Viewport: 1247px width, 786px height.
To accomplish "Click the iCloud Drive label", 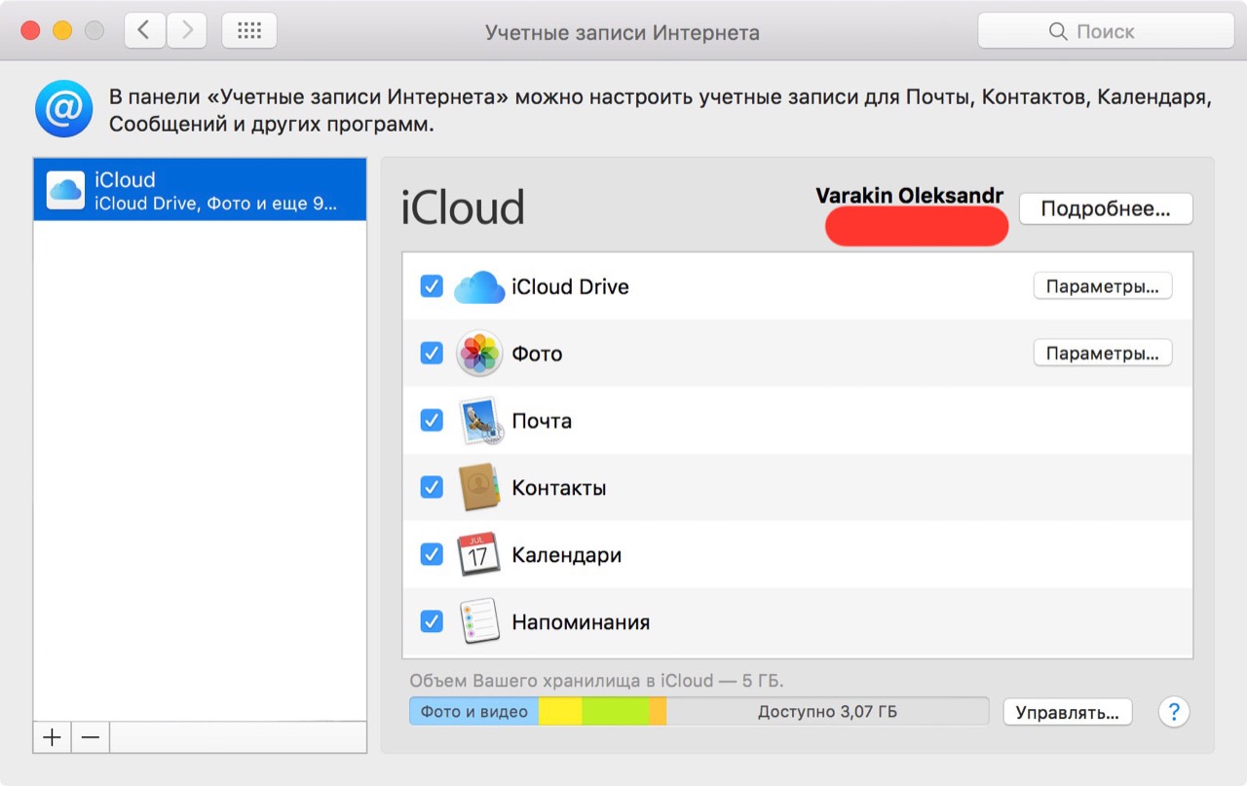I will pyautogui.click(x=570, y=287).
